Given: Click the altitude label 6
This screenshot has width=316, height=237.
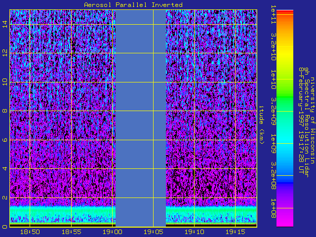Looking at the screenshot, I should 5,140.
